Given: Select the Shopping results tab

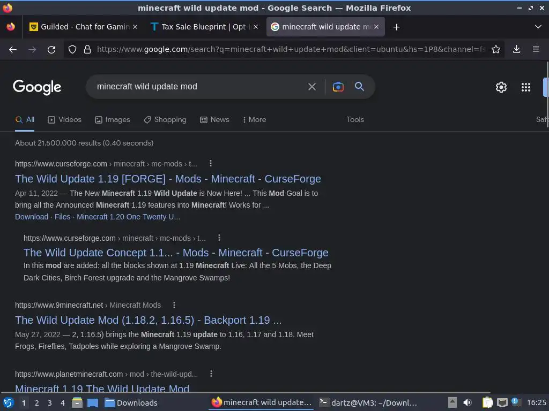Looking at the screenshot, I should pos(165,119).
